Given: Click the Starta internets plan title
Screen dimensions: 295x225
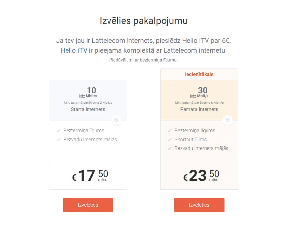Looking at the screenshot, I should (88, 109).
